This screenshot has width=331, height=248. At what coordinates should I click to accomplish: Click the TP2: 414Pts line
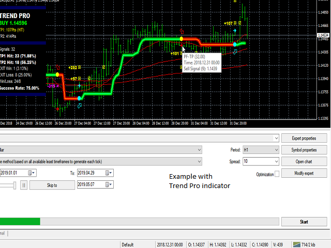(x=8, y=36)
